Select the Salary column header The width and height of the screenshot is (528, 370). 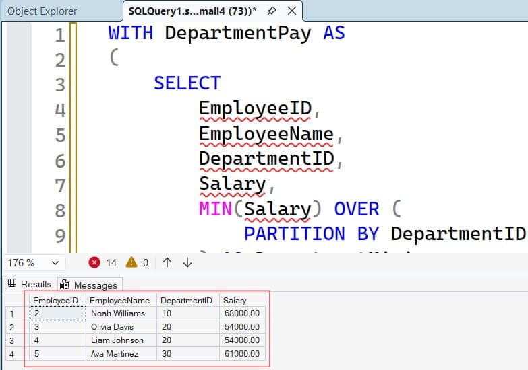click(243, 300)
